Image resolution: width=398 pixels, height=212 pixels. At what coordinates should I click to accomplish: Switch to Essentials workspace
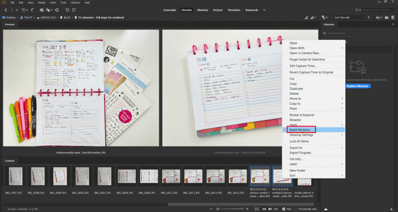pyautogui.click(x=170, y=10)
